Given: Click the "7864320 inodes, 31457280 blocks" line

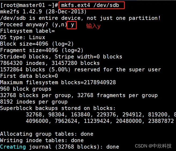Looking at the screenshot, I should (x=50, y=63).
